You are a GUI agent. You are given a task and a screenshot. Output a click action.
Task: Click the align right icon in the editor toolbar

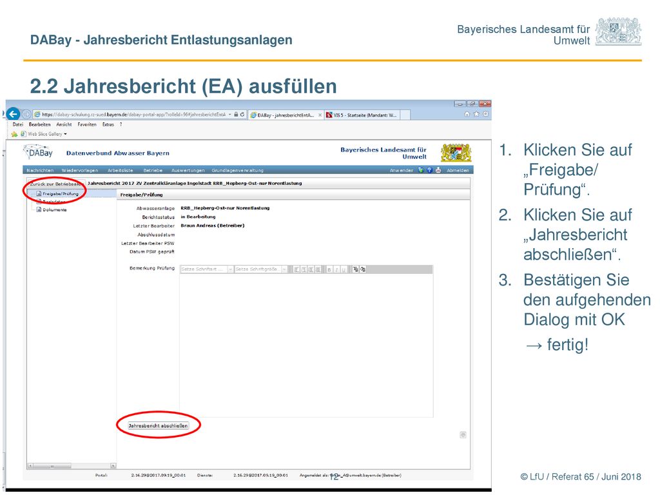coord(311,269)
